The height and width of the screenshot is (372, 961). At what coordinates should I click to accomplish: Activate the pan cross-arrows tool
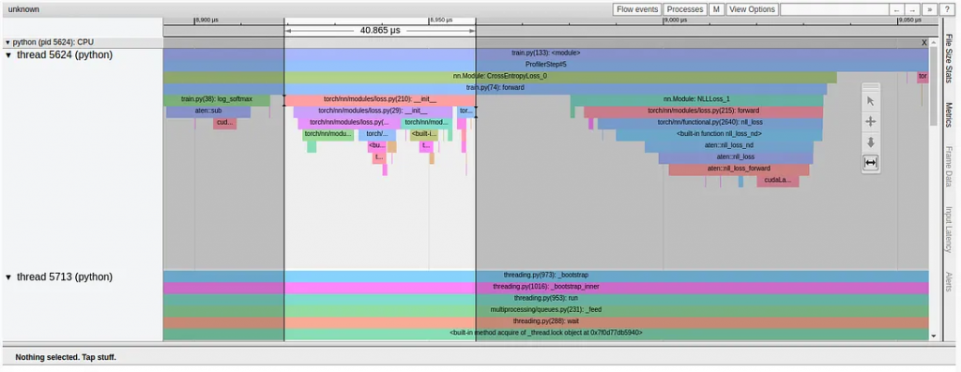870,122
